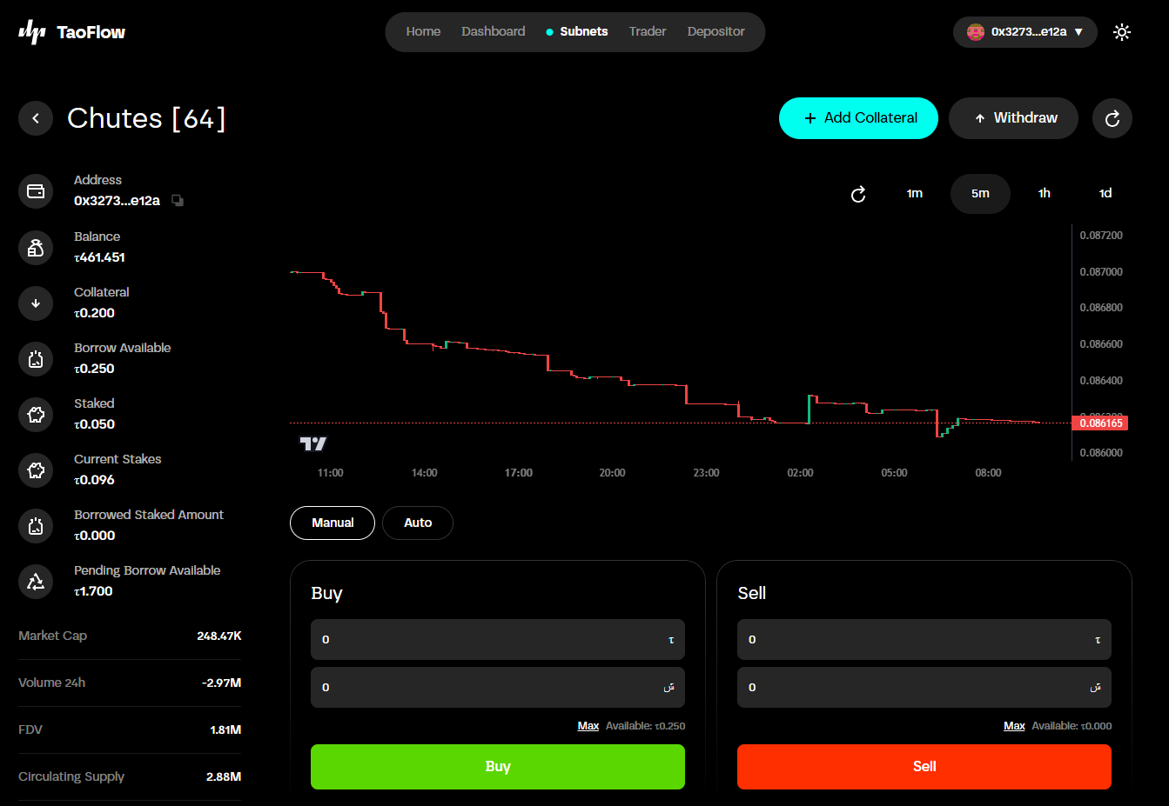Navigate to the Dashboard page

(493, 31)
